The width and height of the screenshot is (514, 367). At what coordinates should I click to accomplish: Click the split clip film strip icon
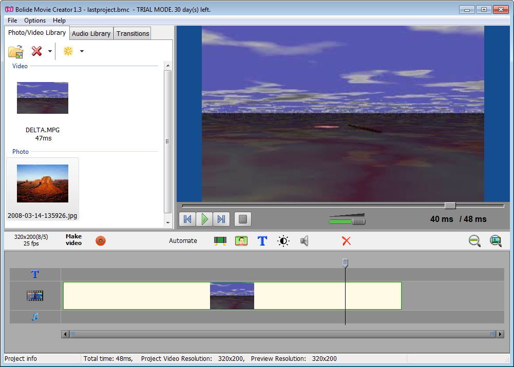click(x=220, y=241)
